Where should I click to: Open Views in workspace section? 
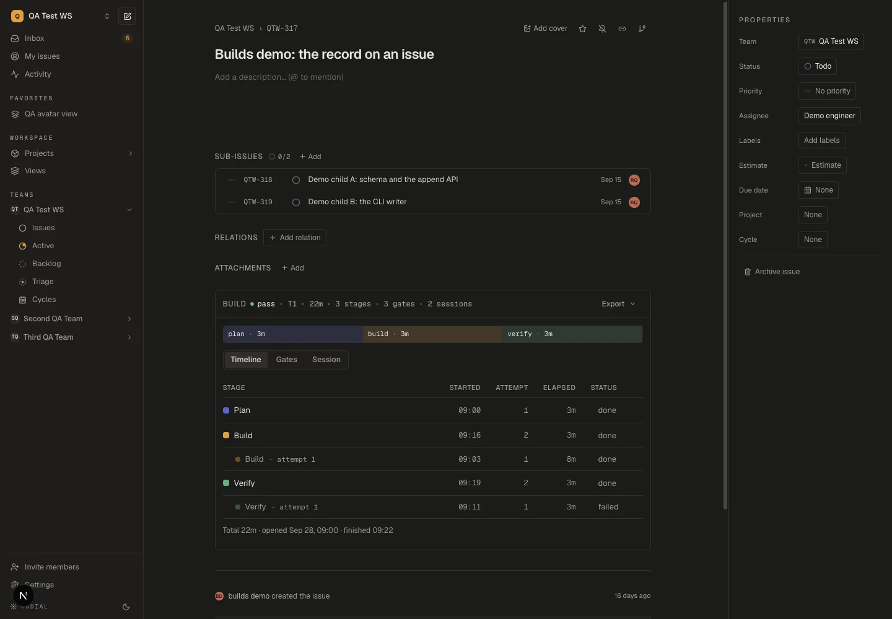pos(71,171)
